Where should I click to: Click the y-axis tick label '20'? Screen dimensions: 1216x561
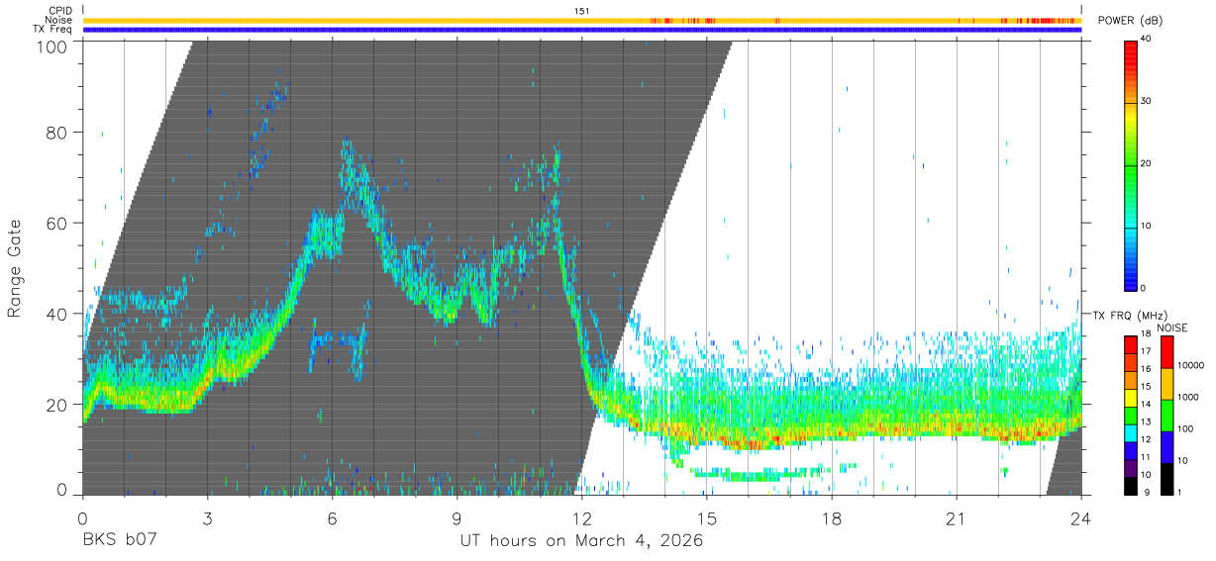click(59, 405)
